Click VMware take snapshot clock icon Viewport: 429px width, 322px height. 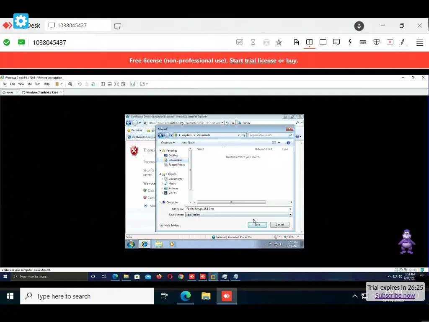[x=80, y=84]
